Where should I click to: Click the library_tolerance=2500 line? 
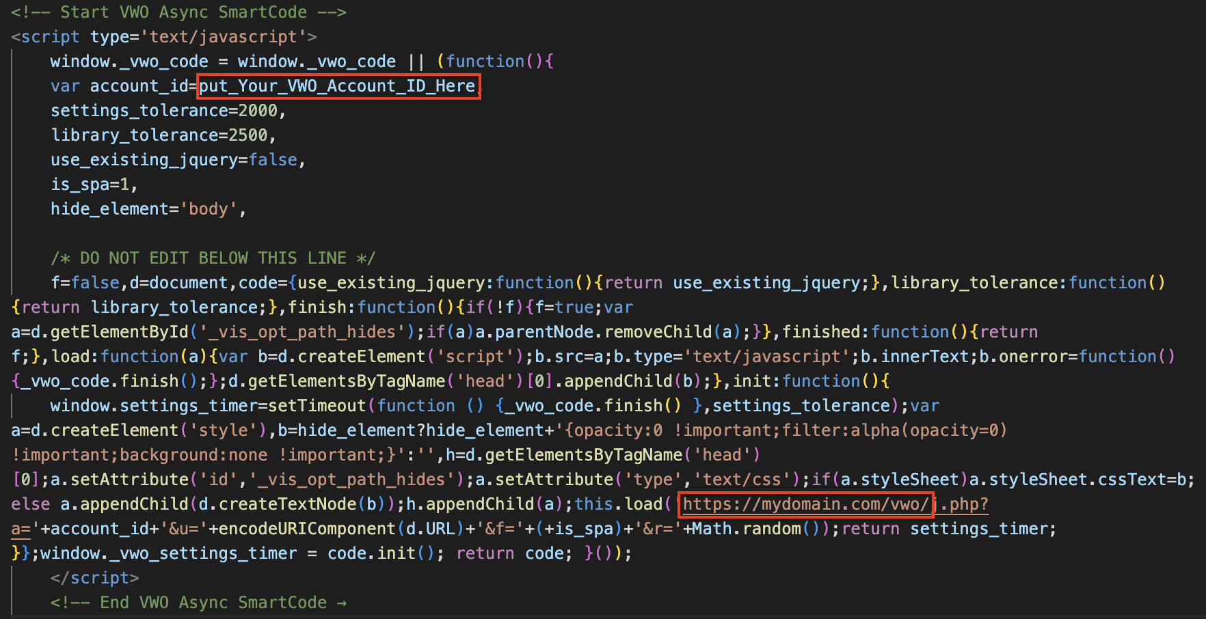point(163,135)
